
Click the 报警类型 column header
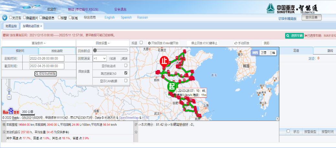[x=310, y=132]
